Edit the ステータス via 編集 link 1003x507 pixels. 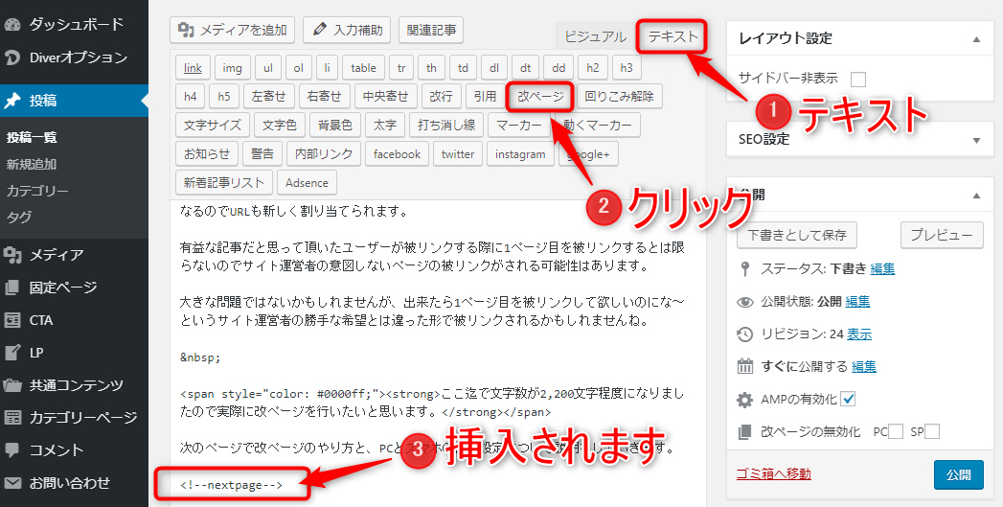(882, 268)
